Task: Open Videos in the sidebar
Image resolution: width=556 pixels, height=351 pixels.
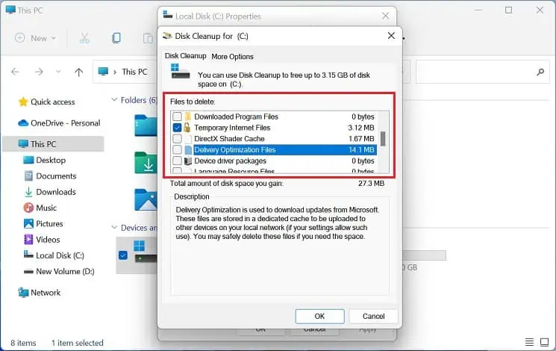Action: (48, 240)
